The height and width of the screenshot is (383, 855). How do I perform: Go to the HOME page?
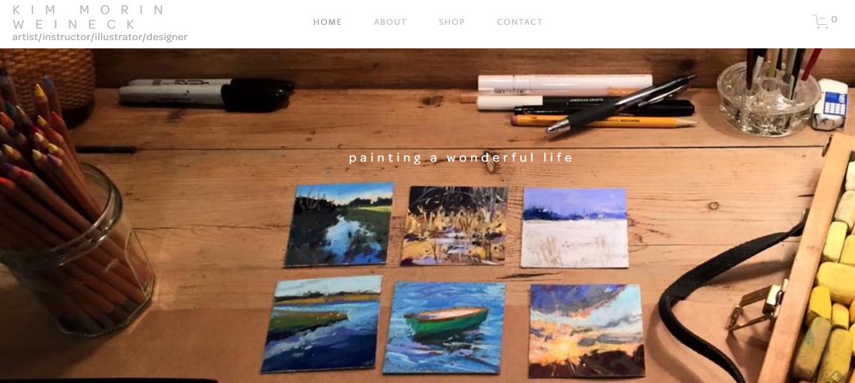327,22
